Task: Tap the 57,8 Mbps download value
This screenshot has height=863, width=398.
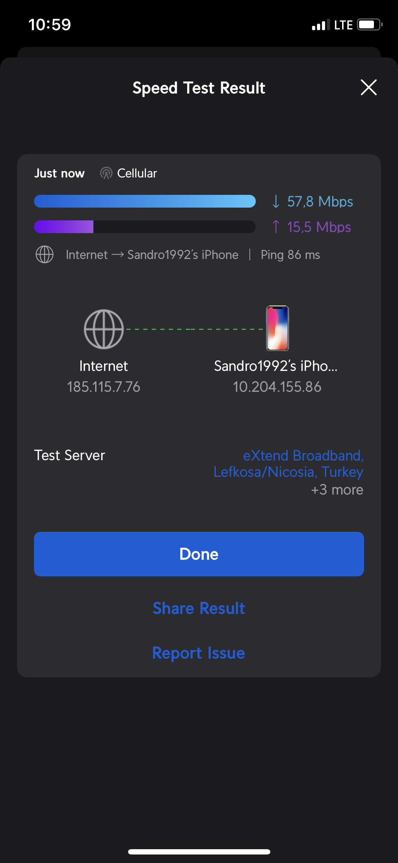Action: (x=320, y=202)
